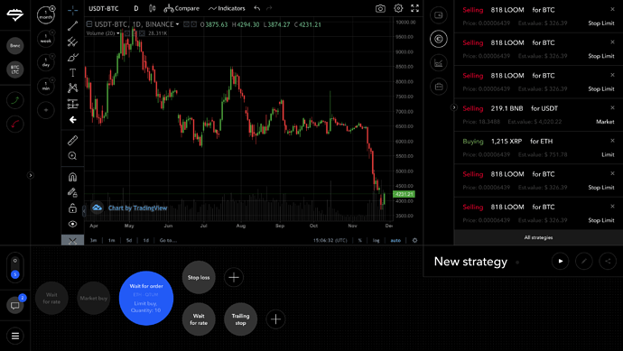Add node after Trailing stop
This screenshot has width=623, height=351.
pyautogui.click(x=275, y=319)
